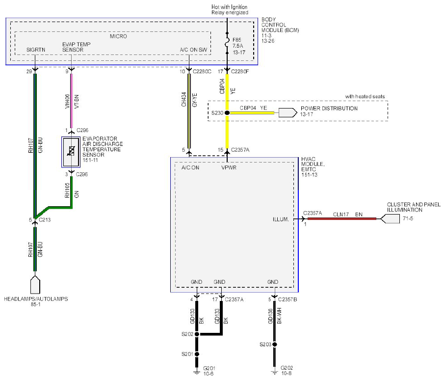Click the black GD138 ground wire
The width and height of the screenshot is (445, 380).
(274, 321)
